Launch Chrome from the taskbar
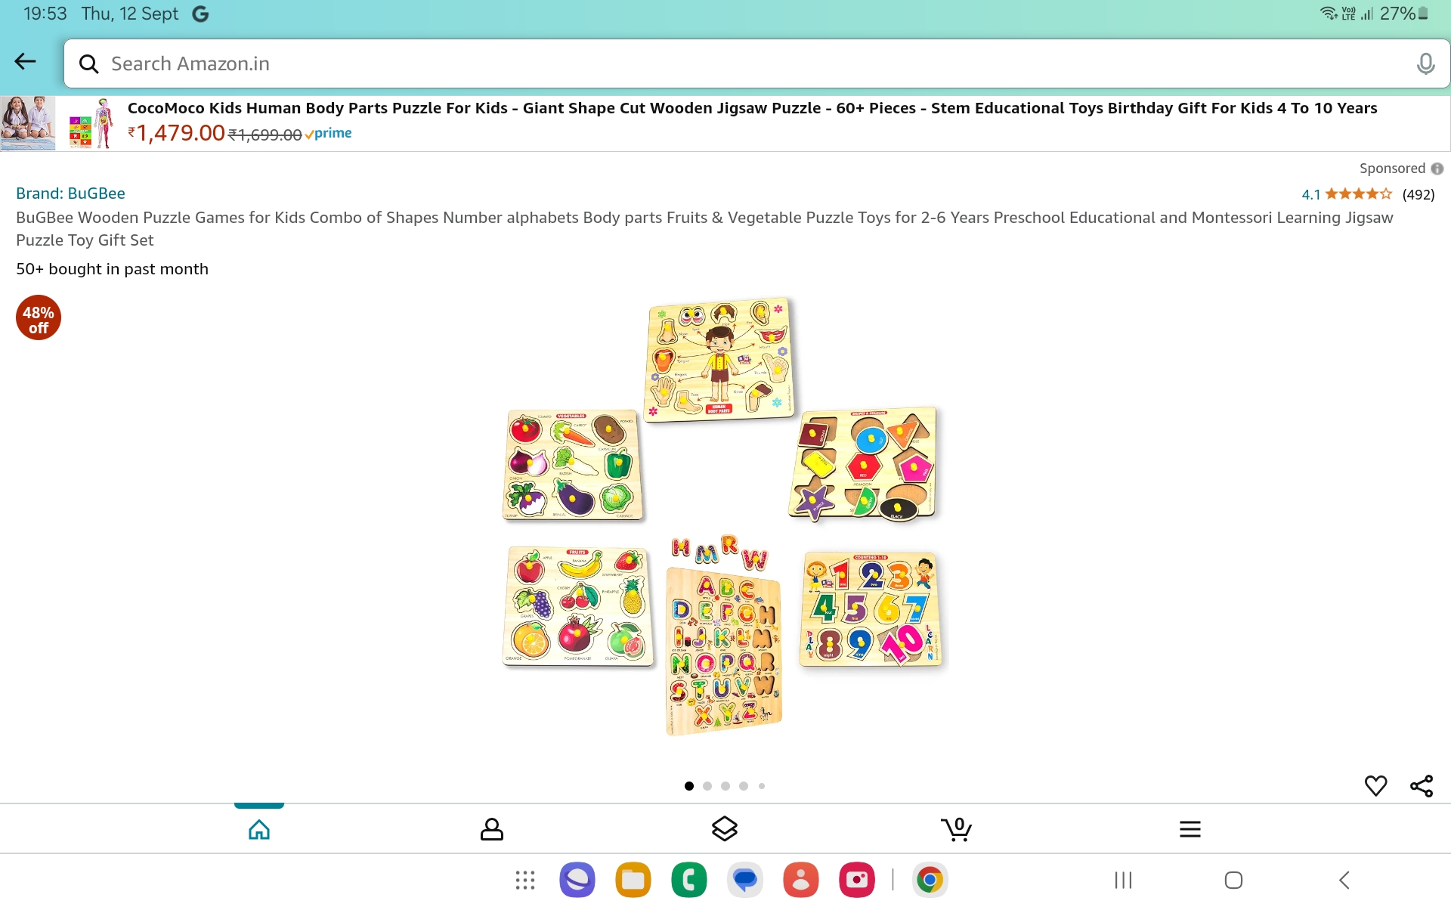The width and height of the screenshot is (1451, 907). (930, 880)
